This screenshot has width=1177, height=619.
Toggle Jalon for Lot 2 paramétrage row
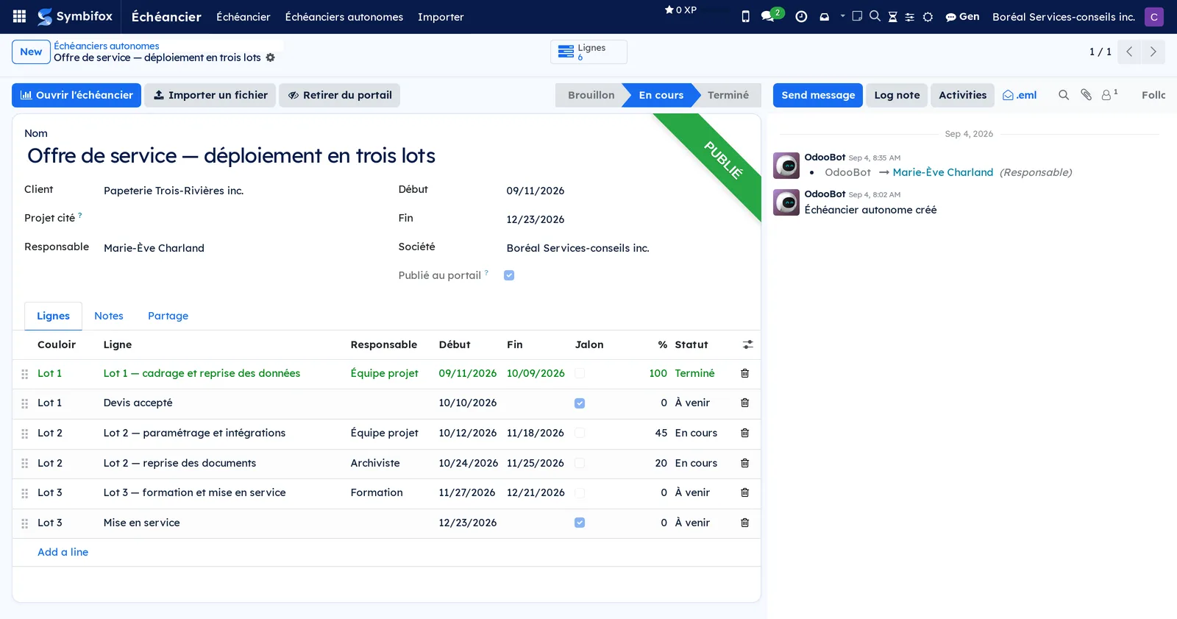click(x=580, y=433)
